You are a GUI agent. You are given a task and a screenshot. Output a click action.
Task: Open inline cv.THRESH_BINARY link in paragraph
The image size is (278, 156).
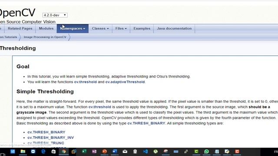coord(146,123)
